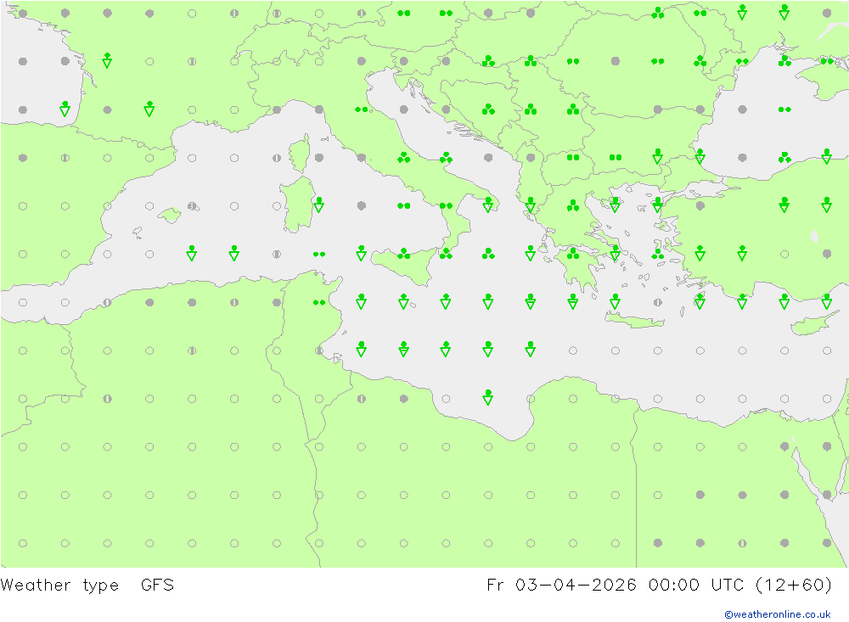
Task: Select the shower symbol just north of Cyprus
Action: pos(827,301)
